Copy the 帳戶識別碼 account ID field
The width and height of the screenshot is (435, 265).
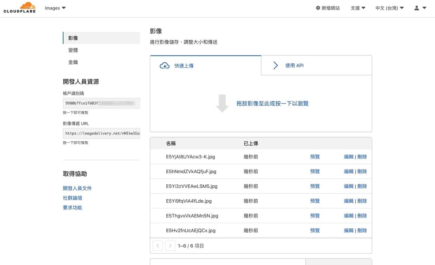pyautogui.click(x=102, y=103)
